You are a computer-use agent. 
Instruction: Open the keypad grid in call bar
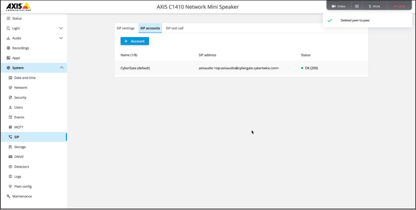coord(357,6)
